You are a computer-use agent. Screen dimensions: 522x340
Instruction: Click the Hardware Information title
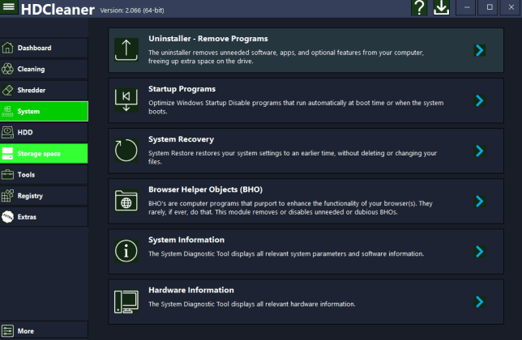[x=191, y=290]
